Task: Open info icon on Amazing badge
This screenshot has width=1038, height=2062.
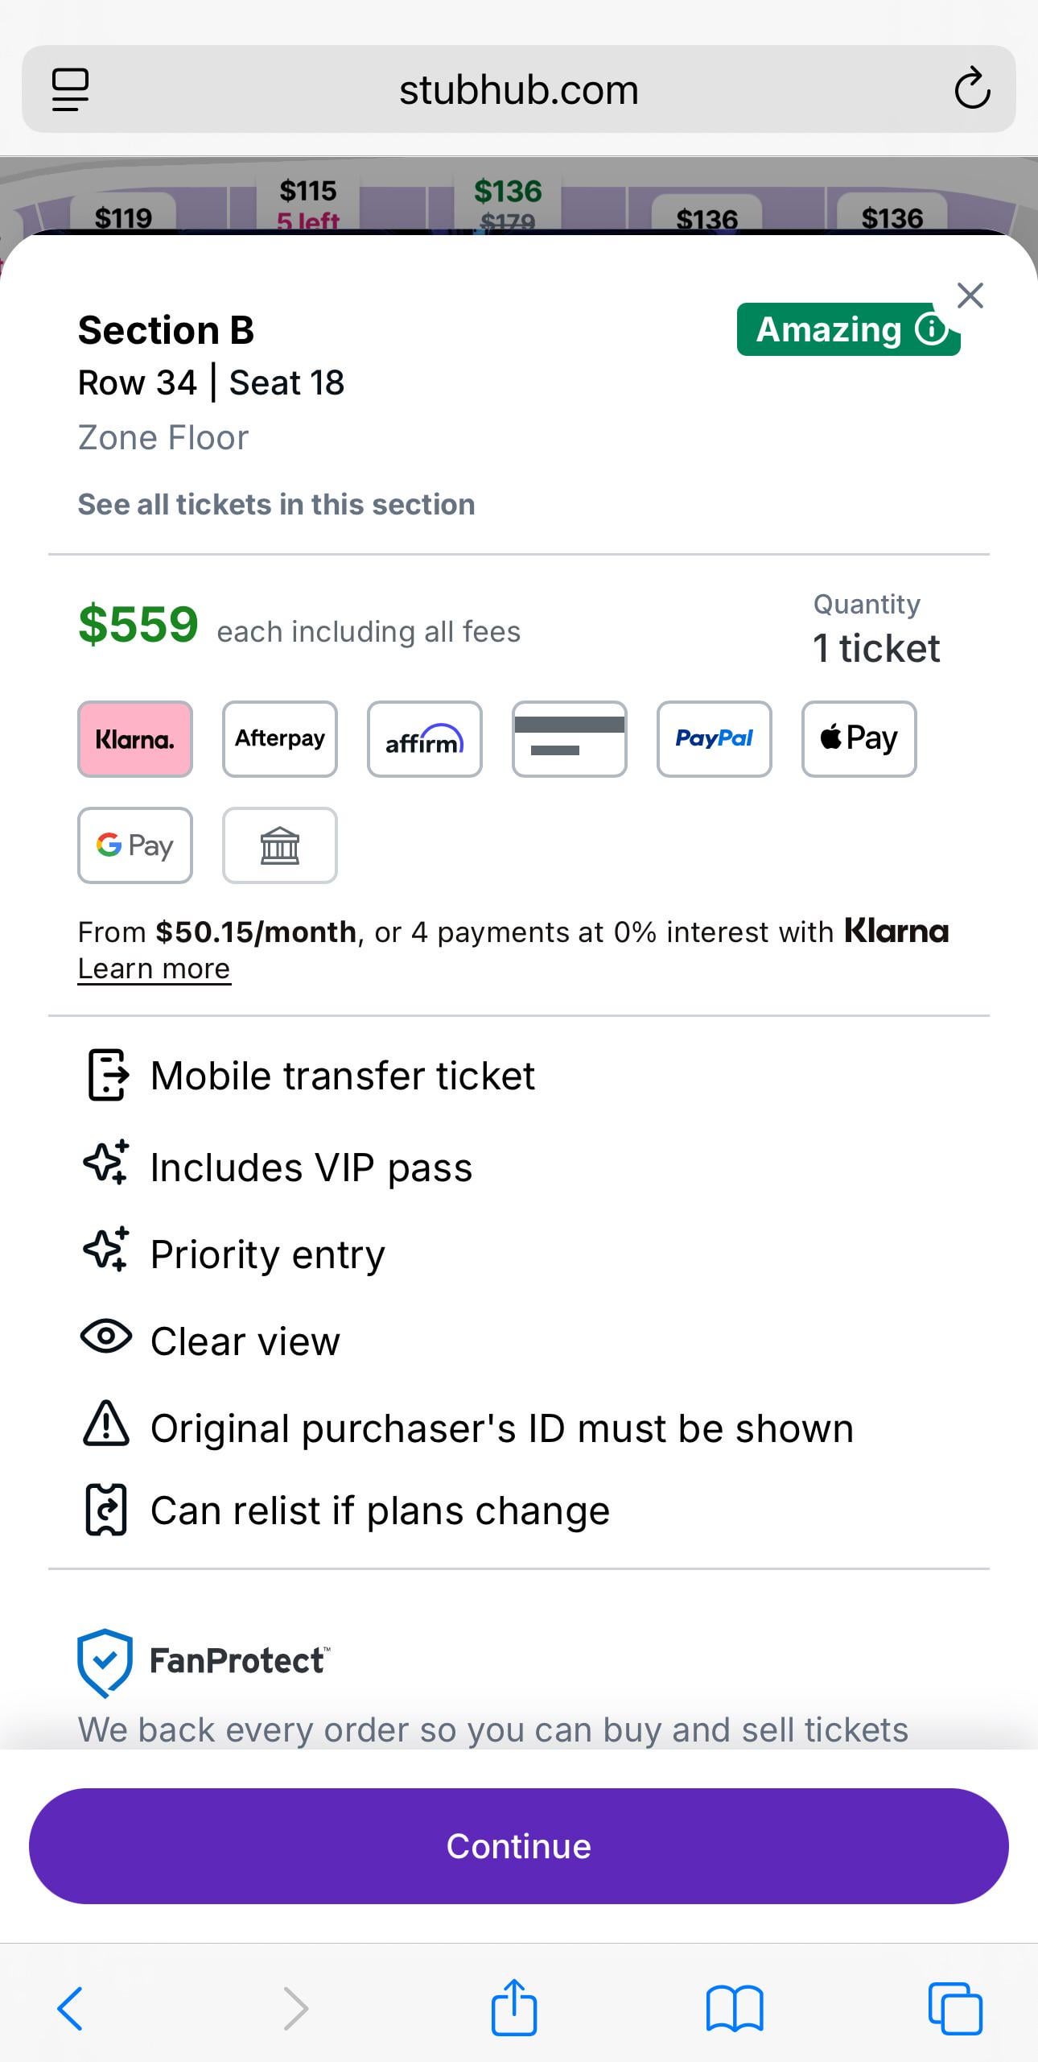Action: tap(931, 329)
